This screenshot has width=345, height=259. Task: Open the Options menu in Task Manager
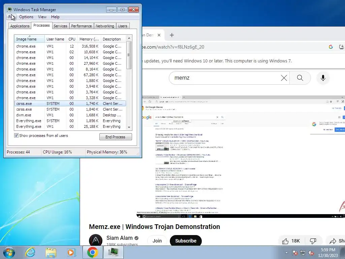click(x=26, y=17)
